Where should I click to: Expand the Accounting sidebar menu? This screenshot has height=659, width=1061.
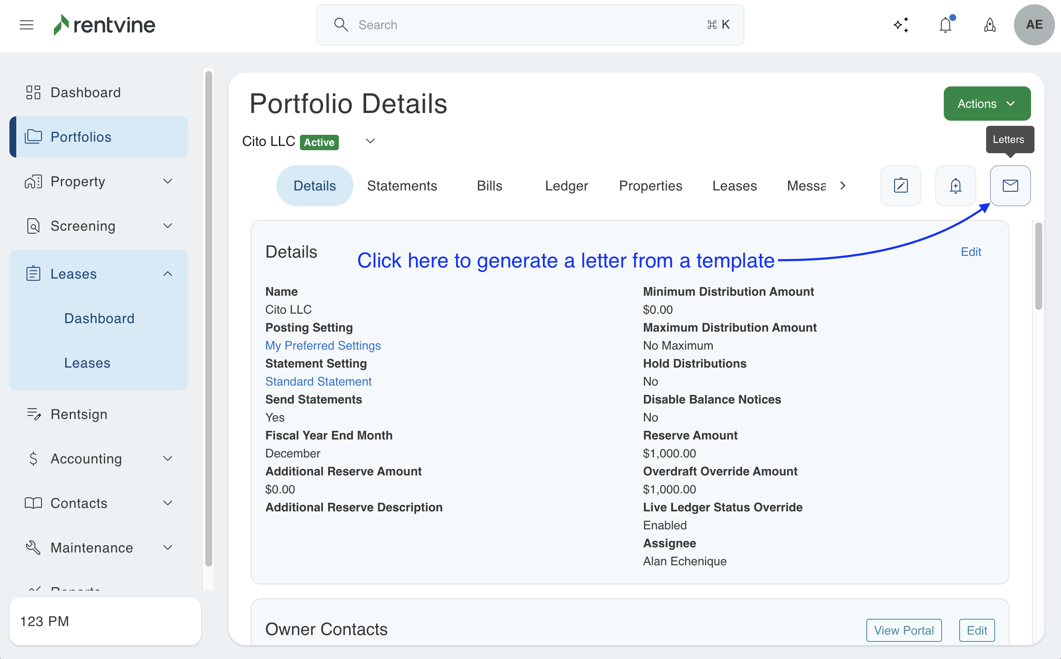point(168,458)
